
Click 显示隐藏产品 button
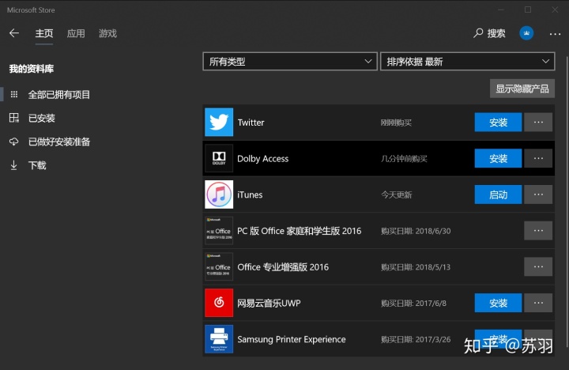522,89
